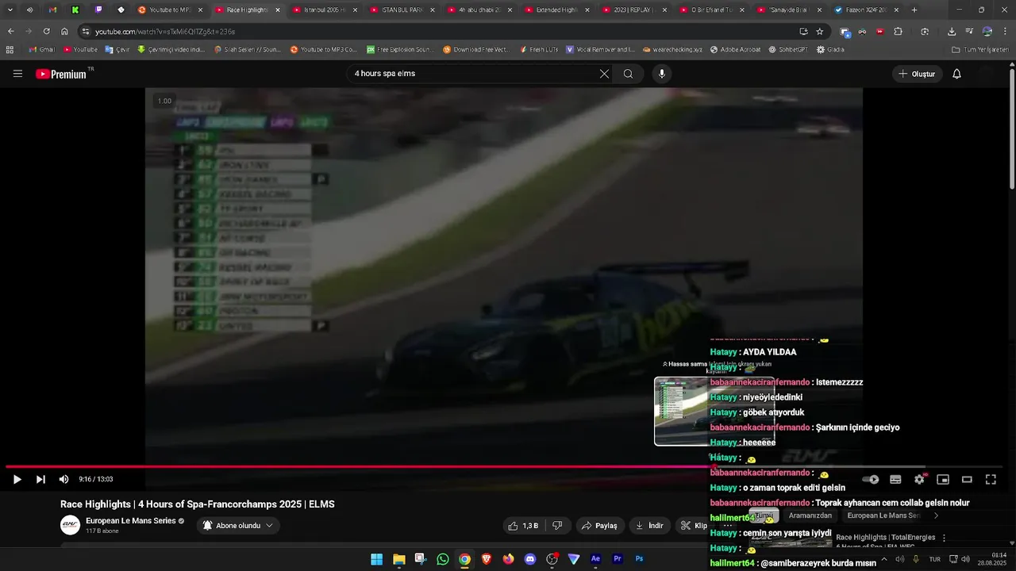Like the video with 1,3 B likes
Viewport: 1016px width, 571px height.
pos(523,525)
